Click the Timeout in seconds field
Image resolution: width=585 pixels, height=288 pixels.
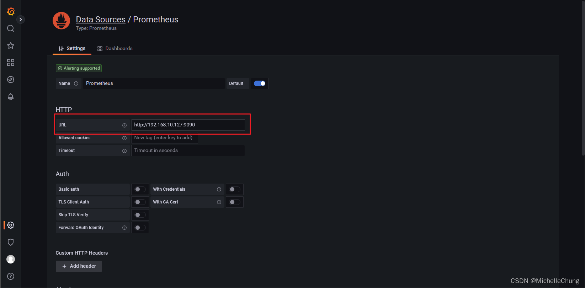188,151
